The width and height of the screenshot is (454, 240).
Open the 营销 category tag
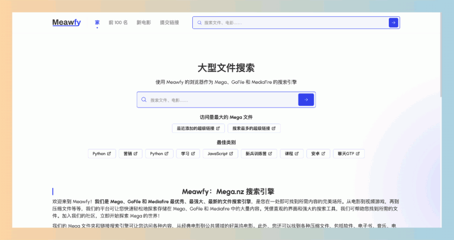131,153
